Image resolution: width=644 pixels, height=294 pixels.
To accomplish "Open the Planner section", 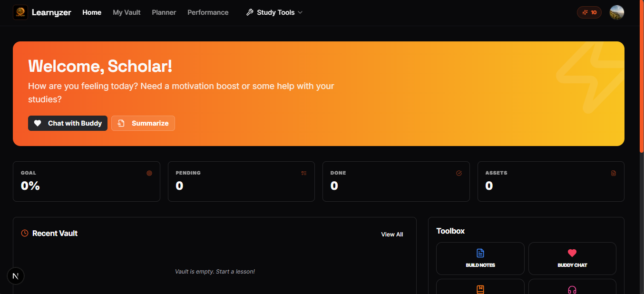I will coord(164,12).
